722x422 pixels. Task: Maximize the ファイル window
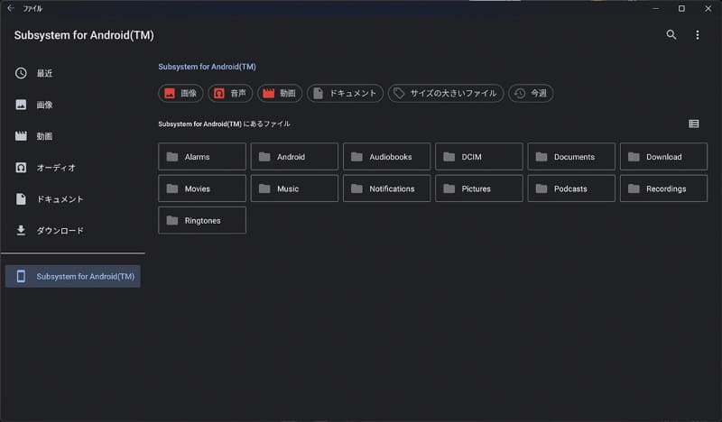681,8
